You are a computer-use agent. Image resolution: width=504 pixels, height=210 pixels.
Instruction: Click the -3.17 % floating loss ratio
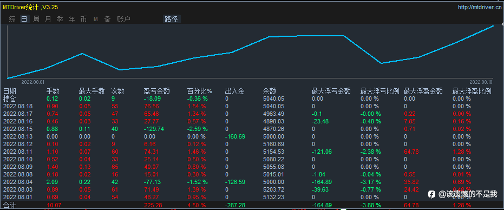pos(371,182)
